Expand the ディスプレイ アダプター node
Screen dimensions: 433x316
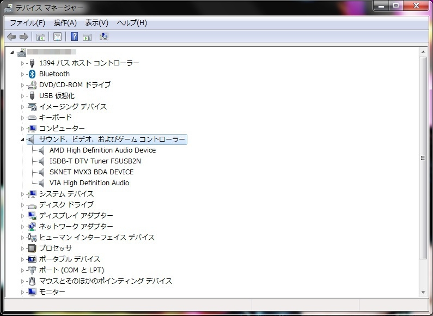point(23,216)
